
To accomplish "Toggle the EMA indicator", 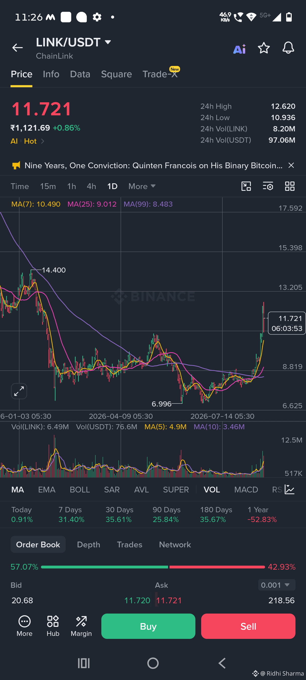I will pyautogui.click(x=47, y=490).
